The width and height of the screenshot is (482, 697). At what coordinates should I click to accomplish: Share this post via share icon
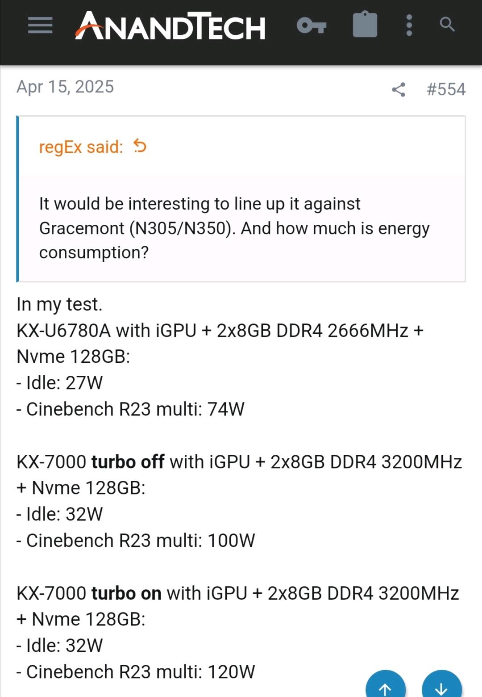[399, 89]
